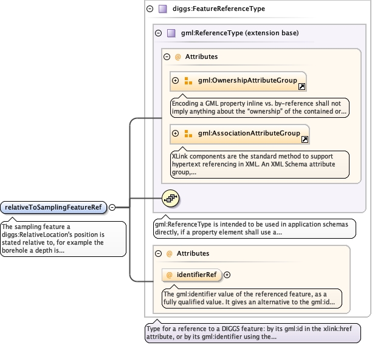The width and height of the screenshot is (372, 345).
Task: Collapse the diggs:FeatureReferenceType box
Action: [150, 9]
